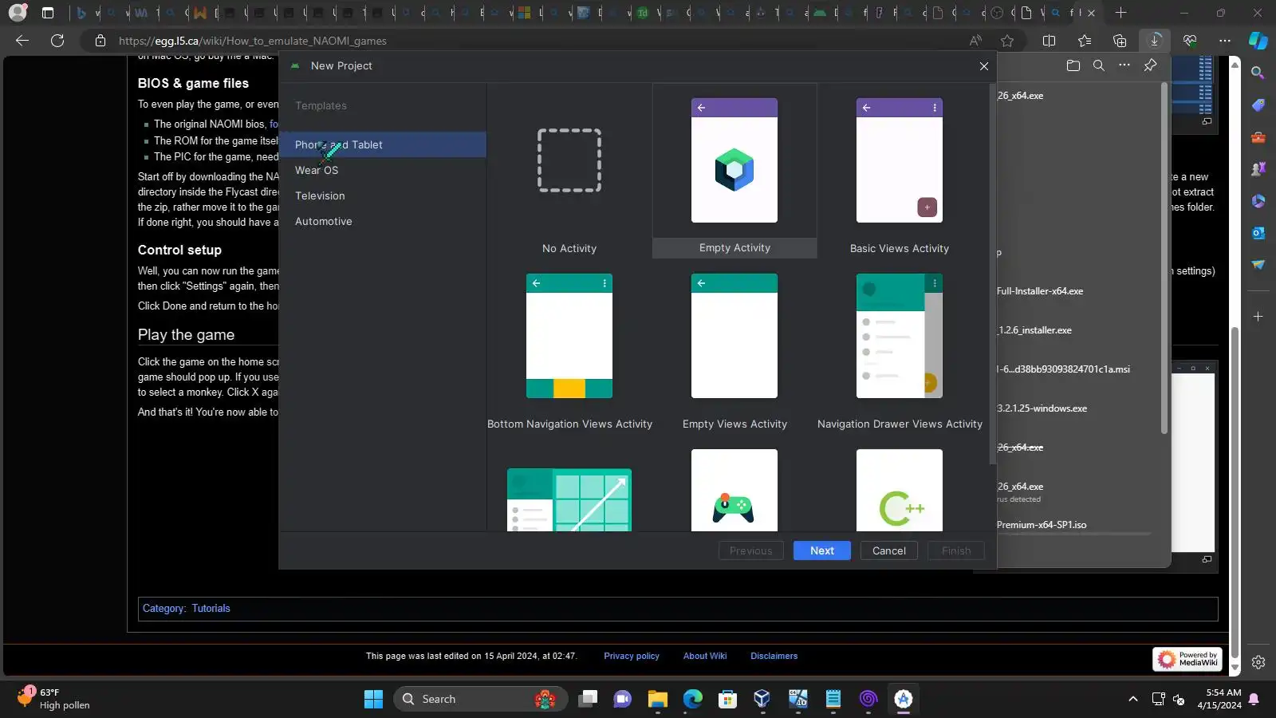Image resolution: width=1276 pixels, height=718 pixels.
Task: Open the Copilot sidebar
Action: pyautogui.click(x=1258, y=40)
